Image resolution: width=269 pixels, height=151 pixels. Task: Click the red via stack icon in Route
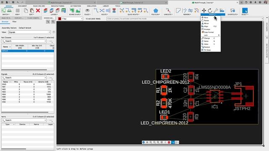click(114, 10)
